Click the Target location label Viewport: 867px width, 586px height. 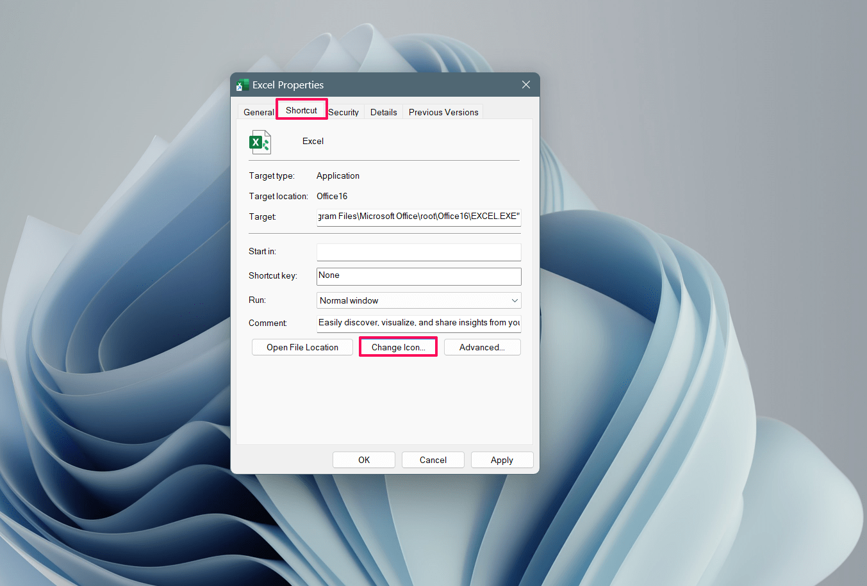pos(278,196)
